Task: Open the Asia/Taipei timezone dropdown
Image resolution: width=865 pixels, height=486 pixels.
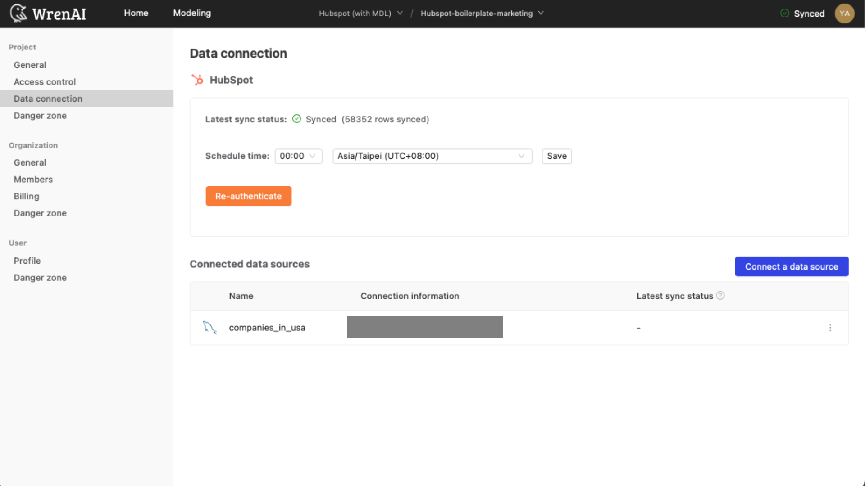Action: [x=432, y=156]
